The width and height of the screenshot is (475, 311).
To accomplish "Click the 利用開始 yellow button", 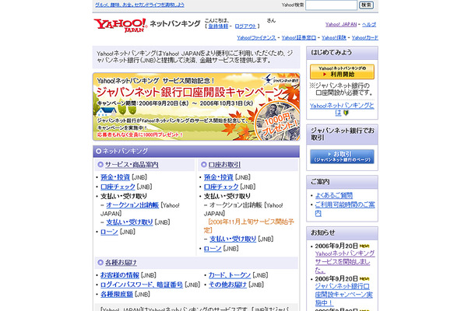I will click(x=342, y=72).
